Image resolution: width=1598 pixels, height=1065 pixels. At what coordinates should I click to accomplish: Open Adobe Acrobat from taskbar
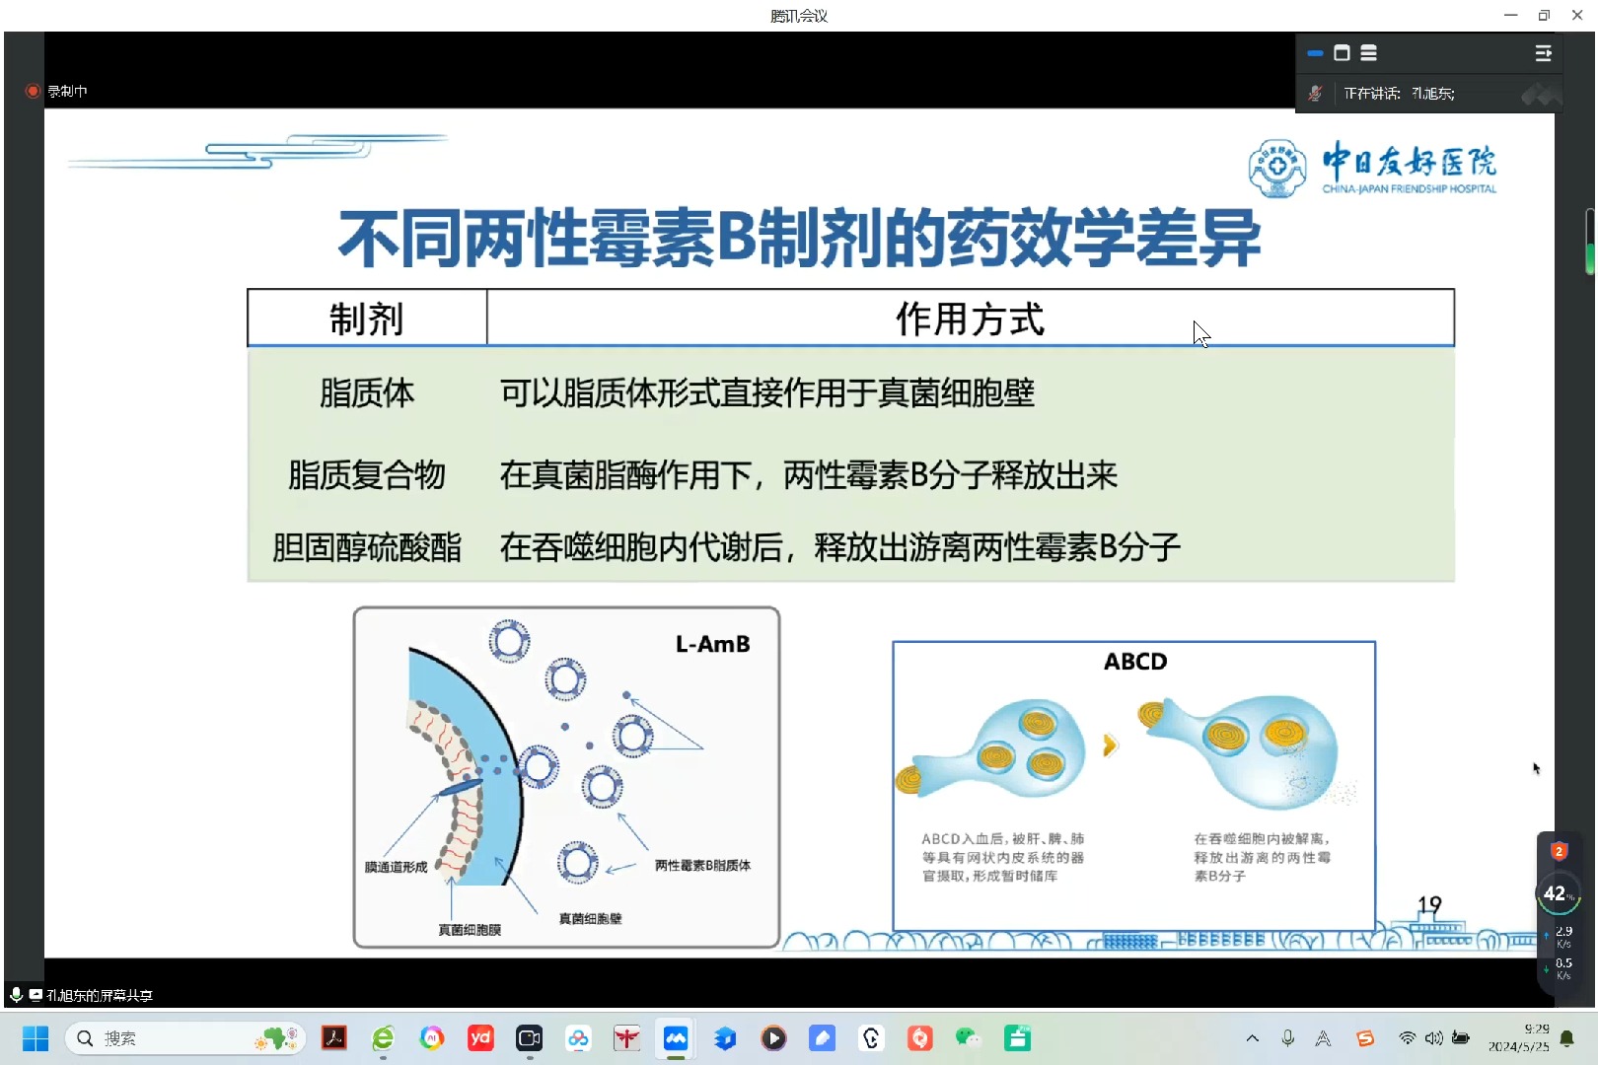point(334,1038)
